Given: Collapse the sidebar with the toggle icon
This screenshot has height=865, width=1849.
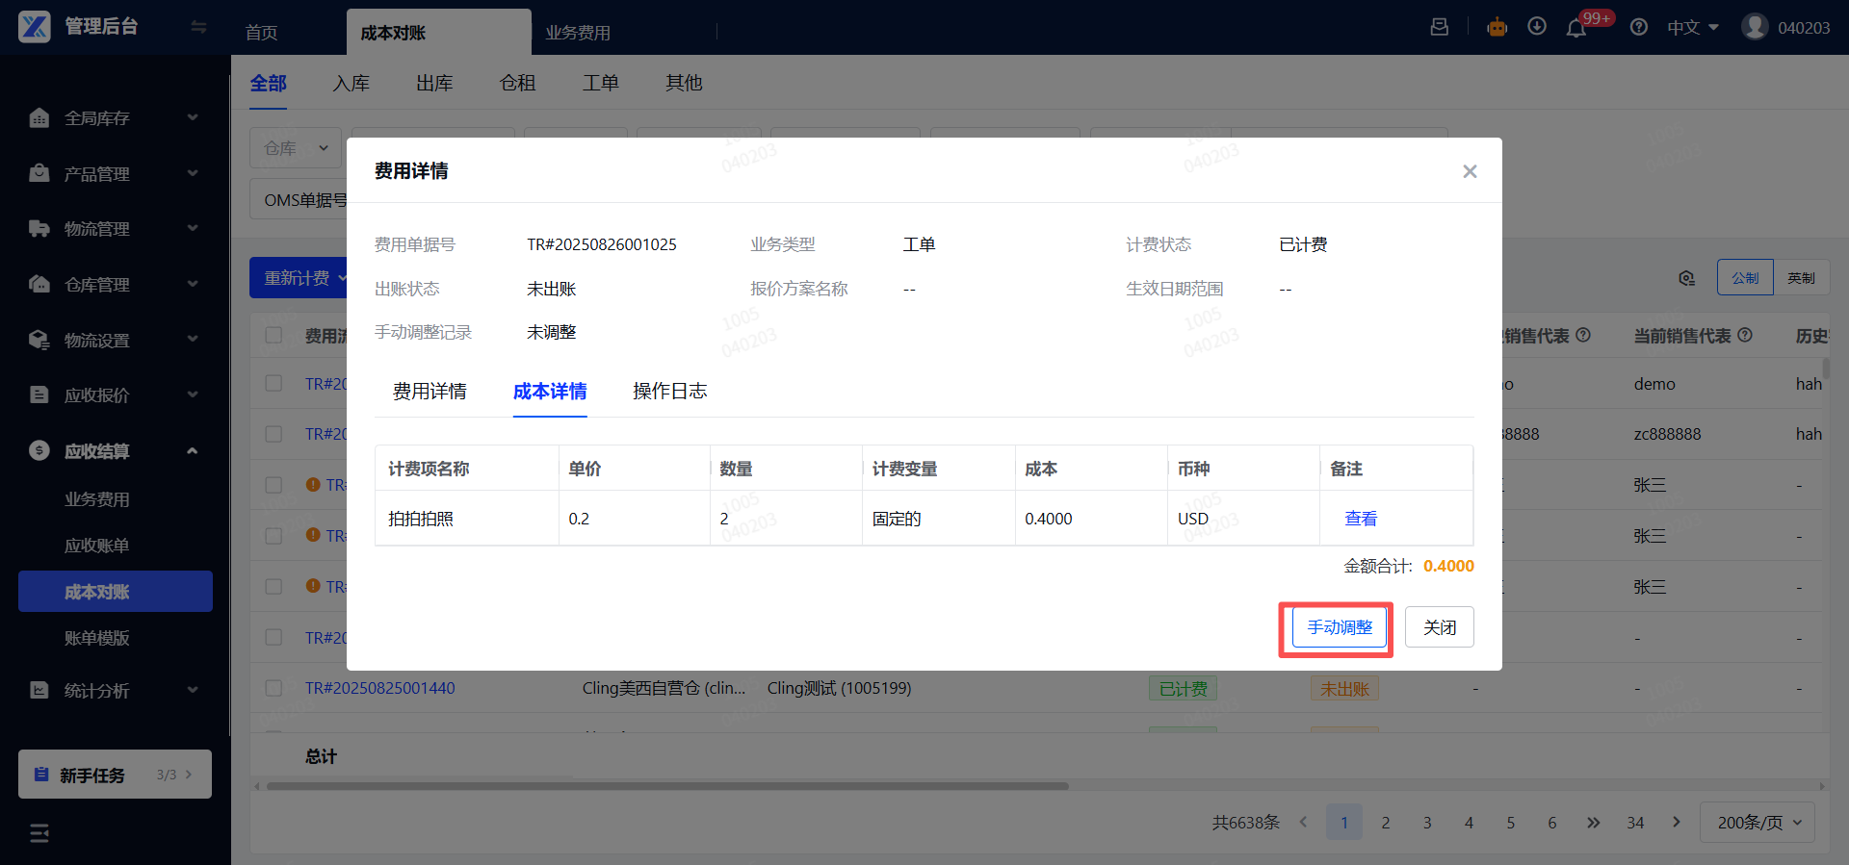Looking at the screenshot, I should [198, 27].
